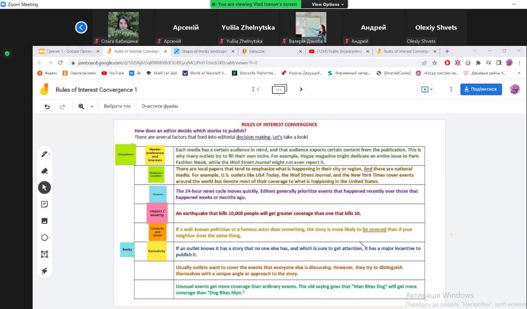Add a sticky note
The image size is (527, 309).
45,204
